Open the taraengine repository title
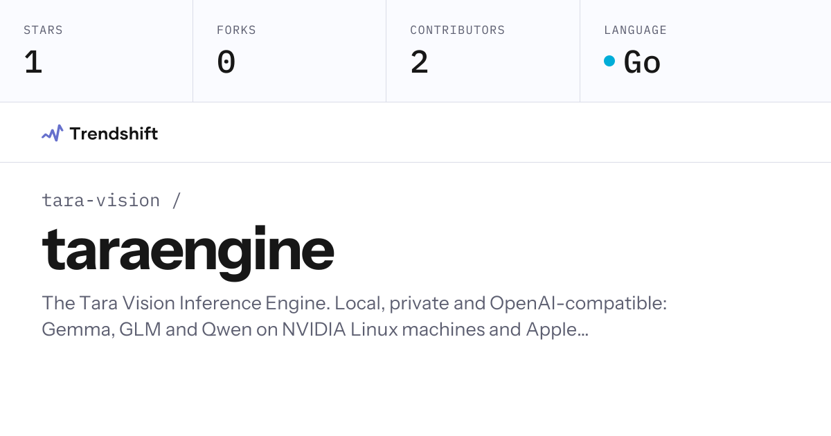Viewport: 831px width, 436px height. click(188, 252)
